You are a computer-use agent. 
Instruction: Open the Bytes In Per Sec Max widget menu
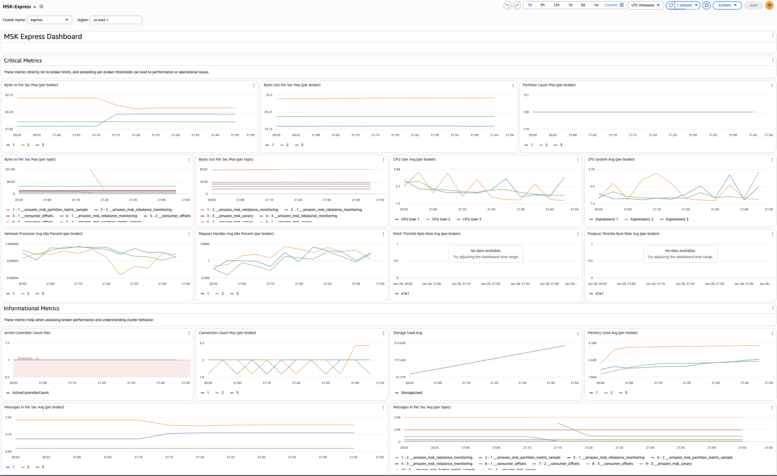pyautogui.click(x=254, y=85)
